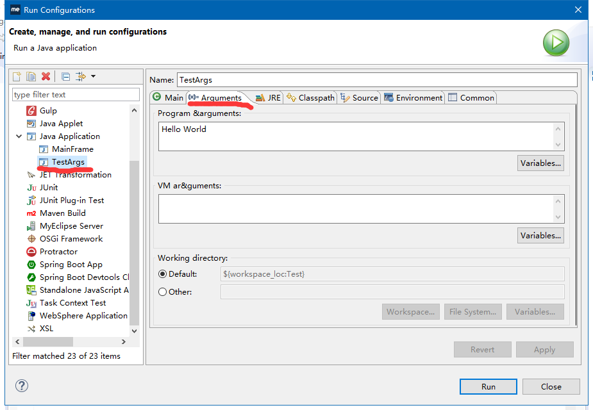Click the OSGi Framework icon

31,239
